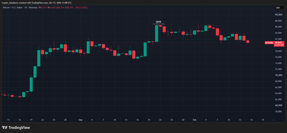
Task: Select the red BTCUSD price-line label
Action: click(x=269, y=43)
